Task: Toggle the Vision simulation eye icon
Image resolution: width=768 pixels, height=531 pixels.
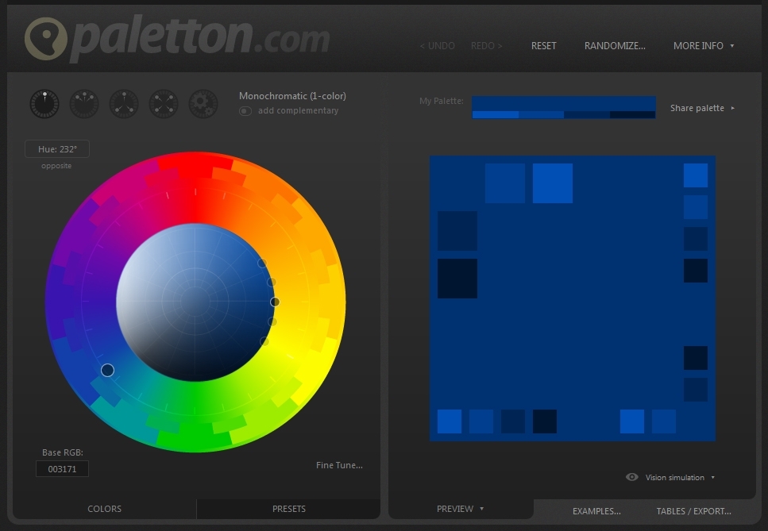Action: tap(632, 477)
